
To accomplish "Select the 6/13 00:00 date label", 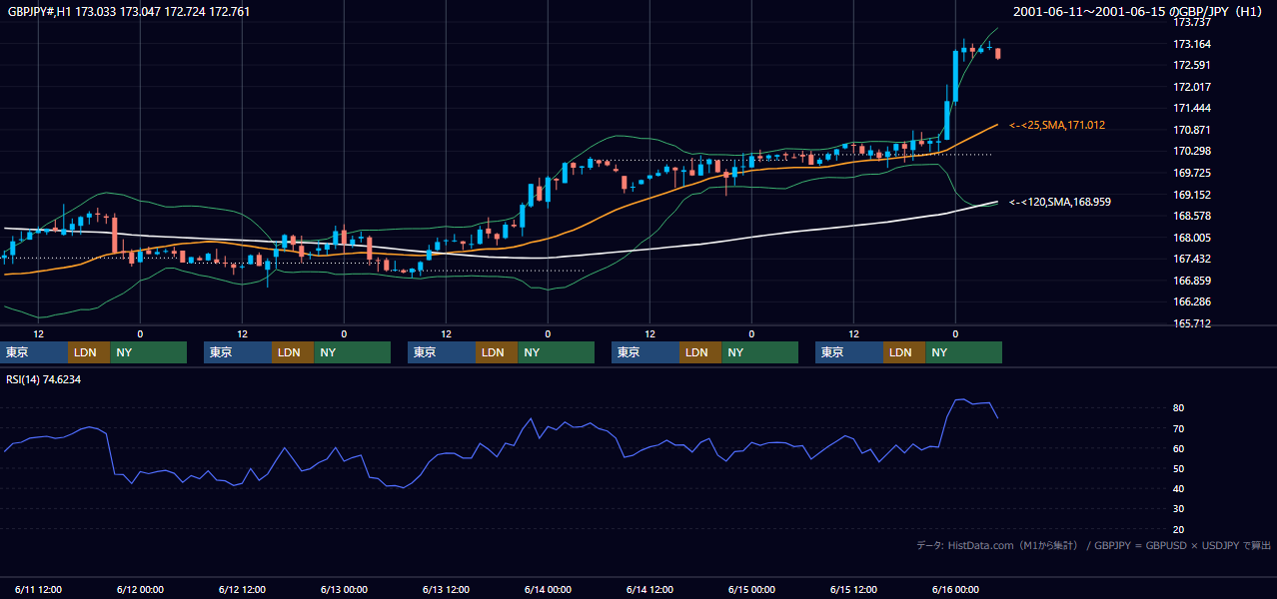I will pos(344,589).
